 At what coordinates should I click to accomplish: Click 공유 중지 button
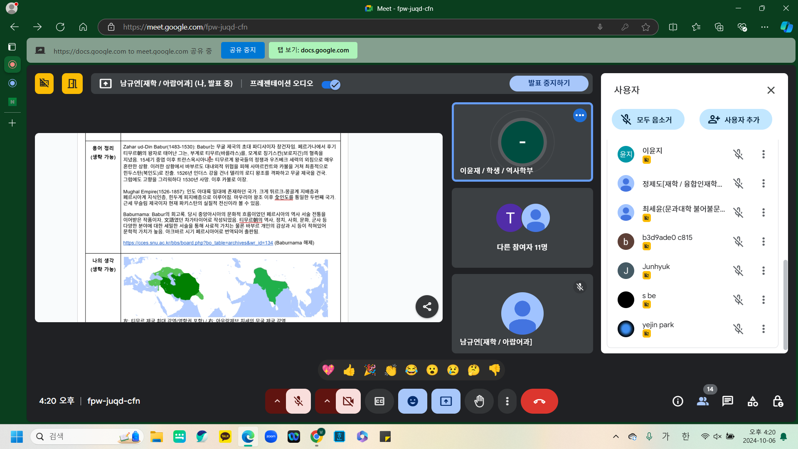coord(243,50)
